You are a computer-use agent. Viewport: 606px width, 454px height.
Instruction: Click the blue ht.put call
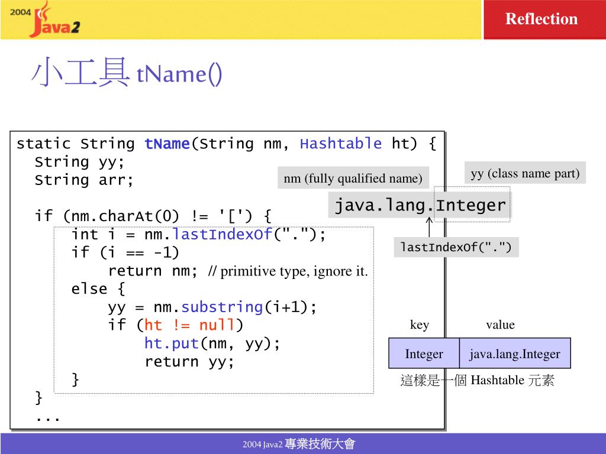pos(172,343)
